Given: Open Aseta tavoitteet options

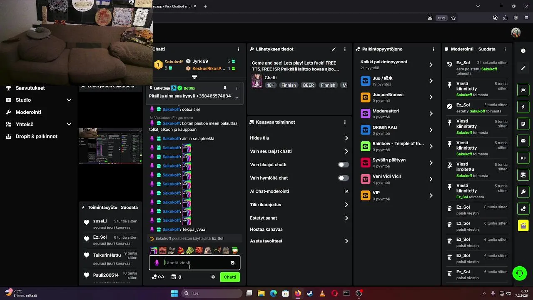Looking at the screenshot, I should [299, 241].
